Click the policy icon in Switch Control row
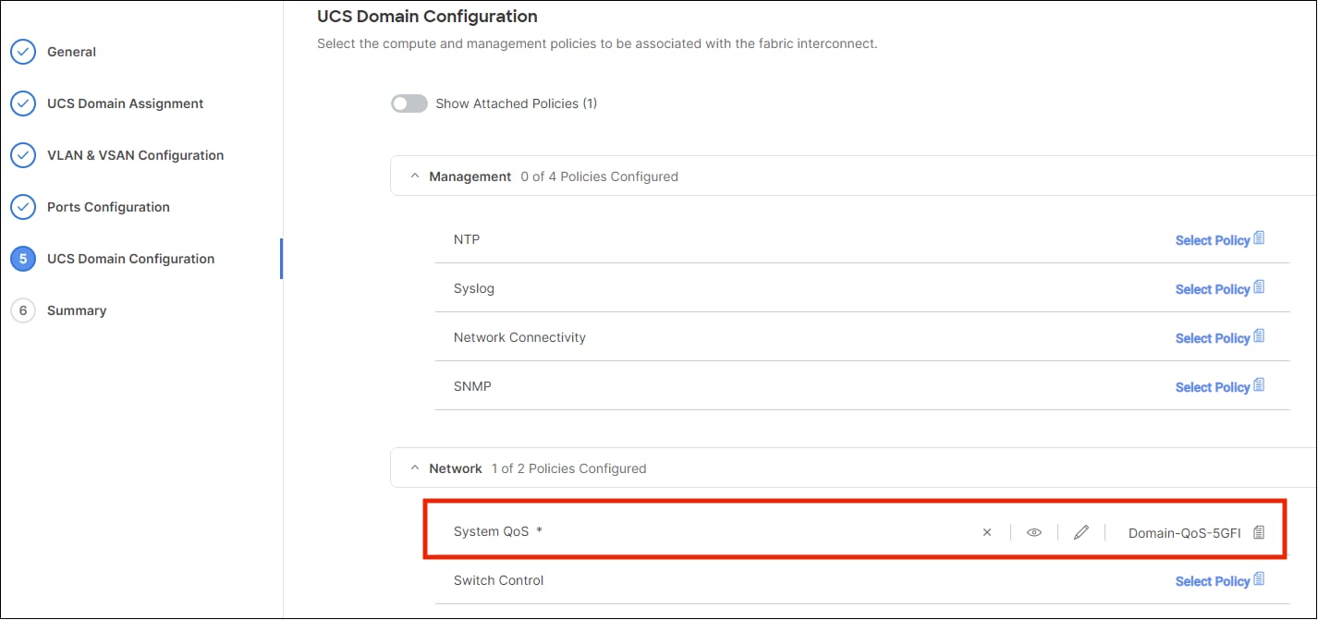Screen dimensions: 1318x620 point(1259,579)
